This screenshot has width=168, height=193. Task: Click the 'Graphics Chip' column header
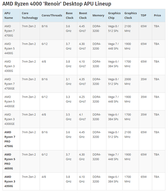[x=114, y=15]
